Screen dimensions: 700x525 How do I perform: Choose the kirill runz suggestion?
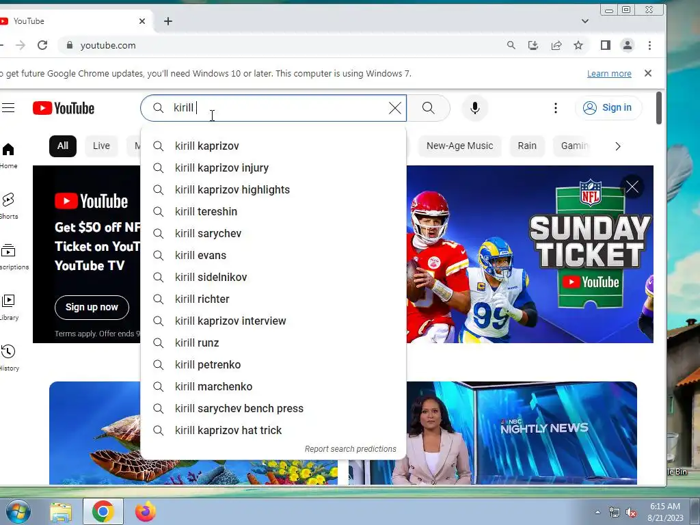click(x=273, y=343)
